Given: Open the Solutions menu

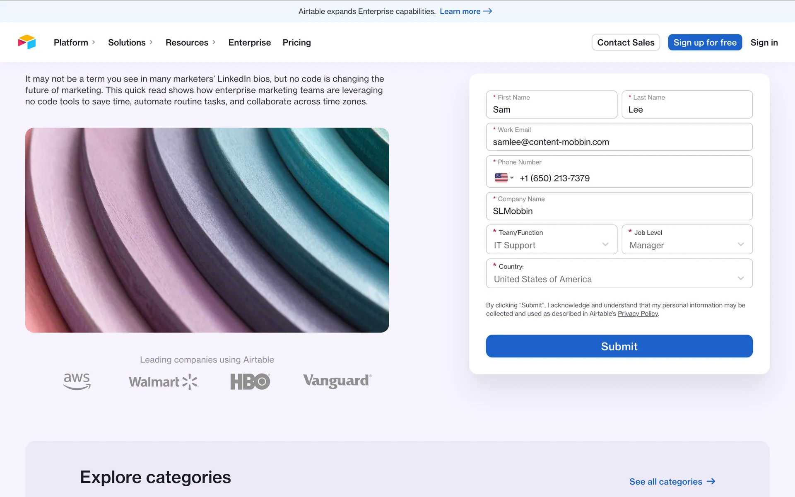Looking at the screenshot, I should tap(130, 42).
